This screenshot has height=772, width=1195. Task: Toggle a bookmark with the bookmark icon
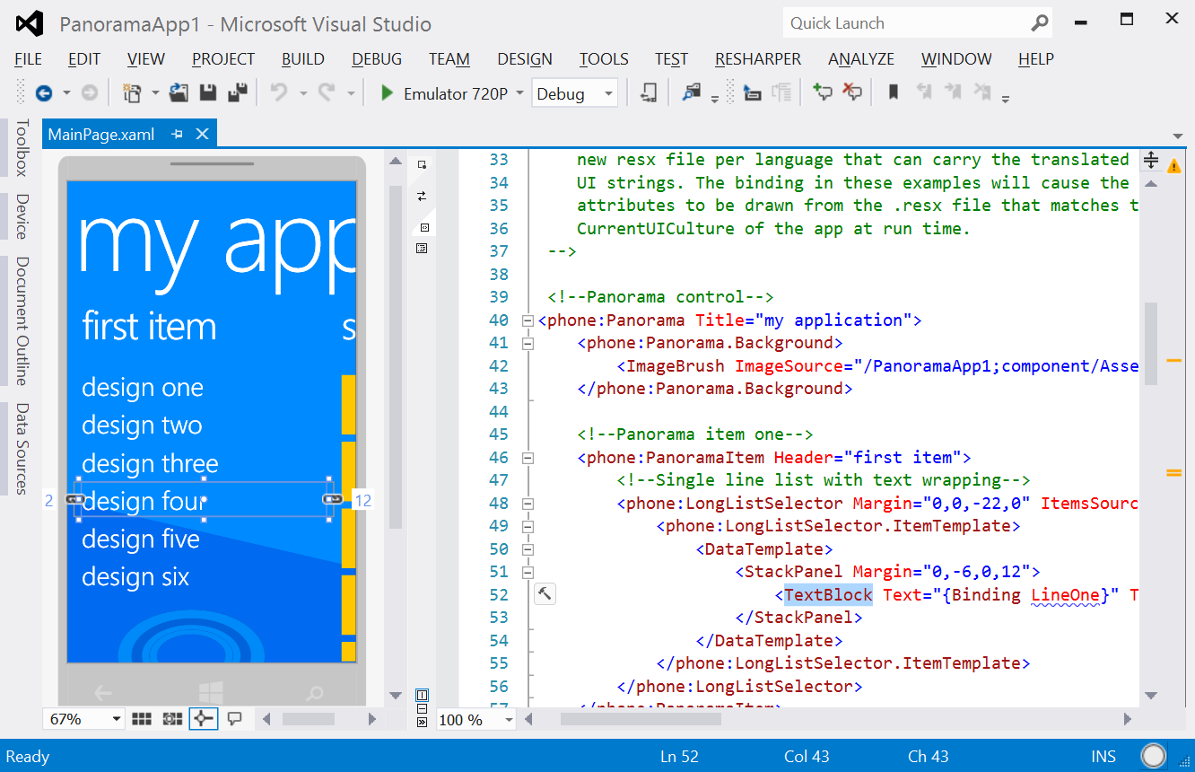(894, 93)
